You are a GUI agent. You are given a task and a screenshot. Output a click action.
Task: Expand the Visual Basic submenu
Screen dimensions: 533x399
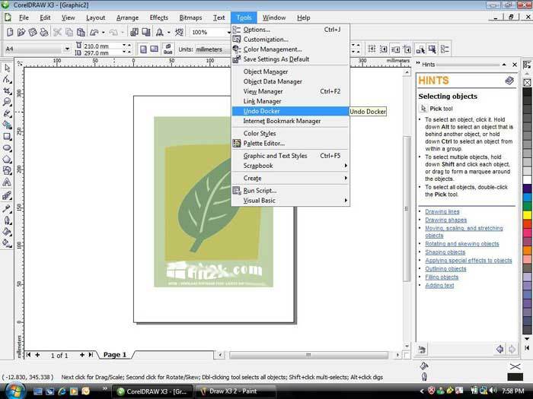click(291, 201)
